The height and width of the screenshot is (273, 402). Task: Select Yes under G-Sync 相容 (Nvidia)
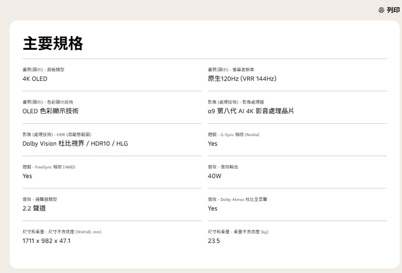[x=213, y=144]
